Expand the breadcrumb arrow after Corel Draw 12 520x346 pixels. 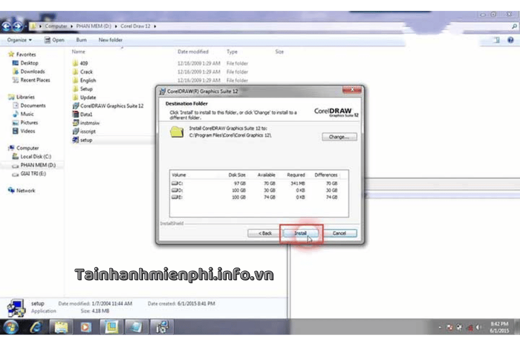[155, 26]
